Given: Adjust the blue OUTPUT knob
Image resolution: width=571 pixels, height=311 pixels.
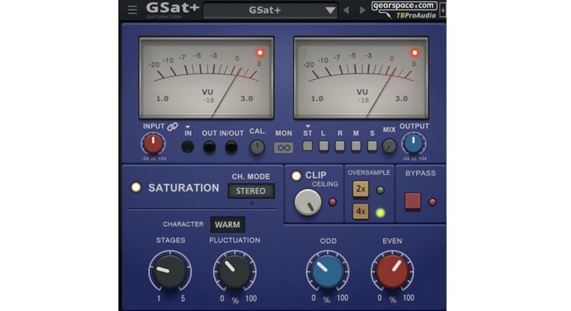Looking at the screenshot, I should coord(414,143).
